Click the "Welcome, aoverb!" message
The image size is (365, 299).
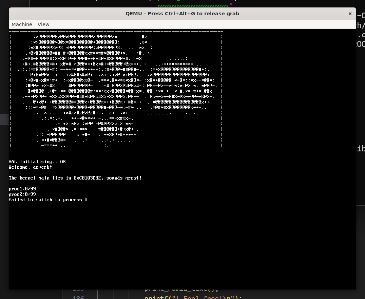pos(31,167)
